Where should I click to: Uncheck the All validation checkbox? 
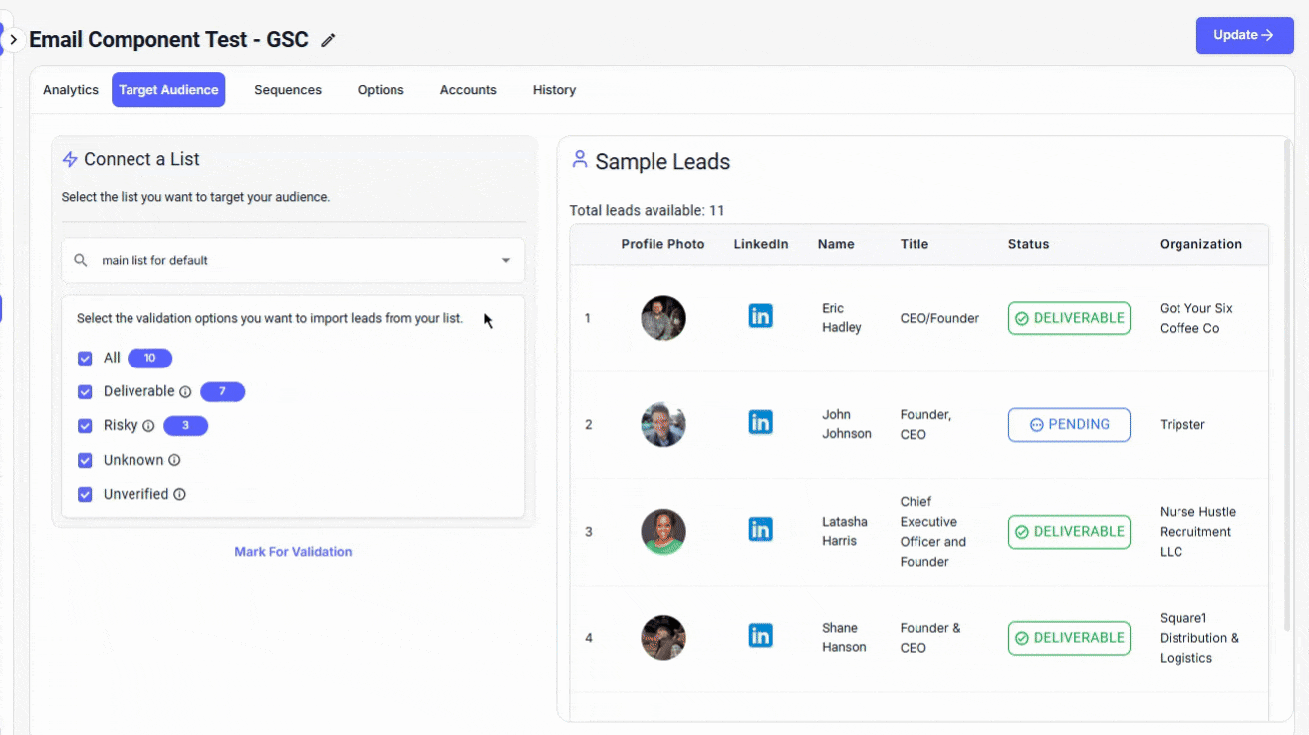pyautogui.click(x=85, y=359)
